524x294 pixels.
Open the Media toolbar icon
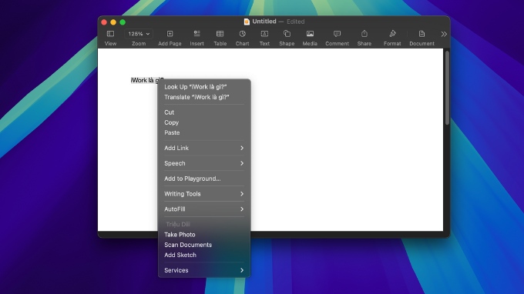(x=310, y=34)
